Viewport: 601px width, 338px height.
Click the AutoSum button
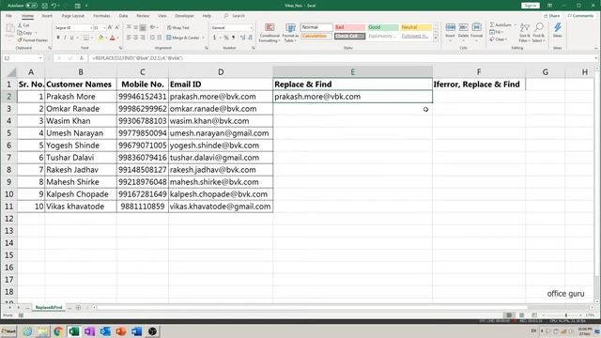coord(501,25)
